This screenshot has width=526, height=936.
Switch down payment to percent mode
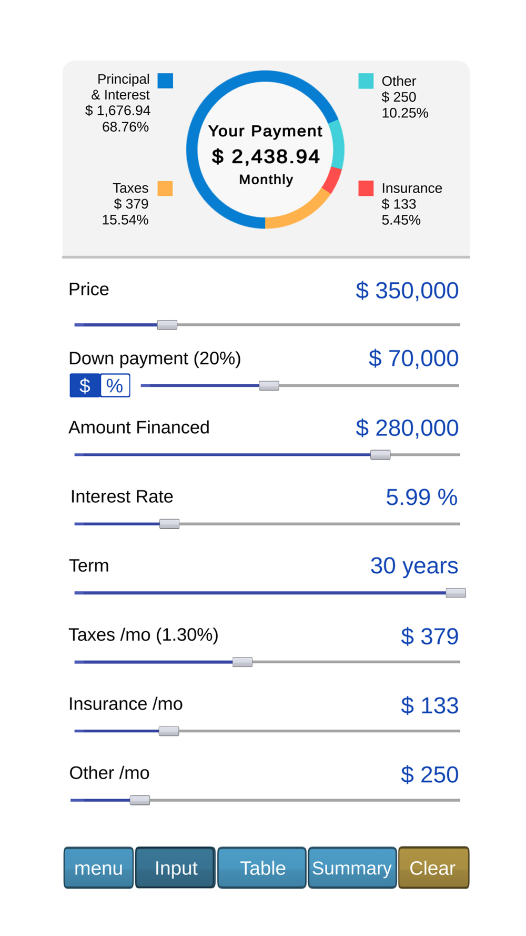point(115,386)
